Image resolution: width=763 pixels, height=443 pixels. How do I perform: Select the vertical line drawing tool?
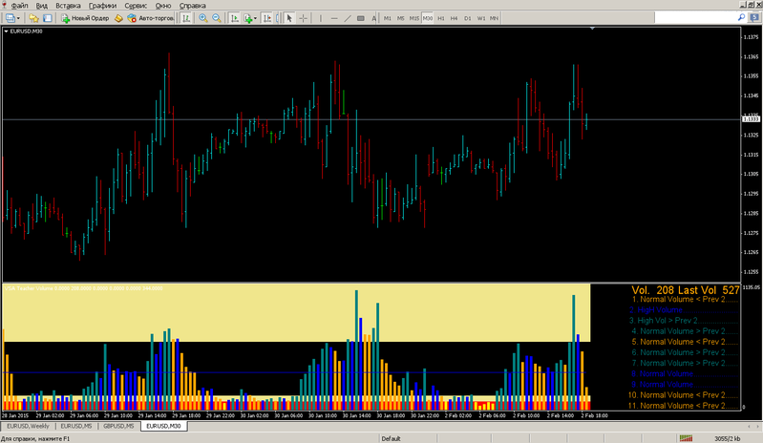320,18
